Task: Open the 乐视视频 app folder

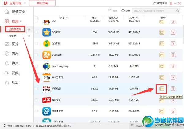Action: pos(162,89)
